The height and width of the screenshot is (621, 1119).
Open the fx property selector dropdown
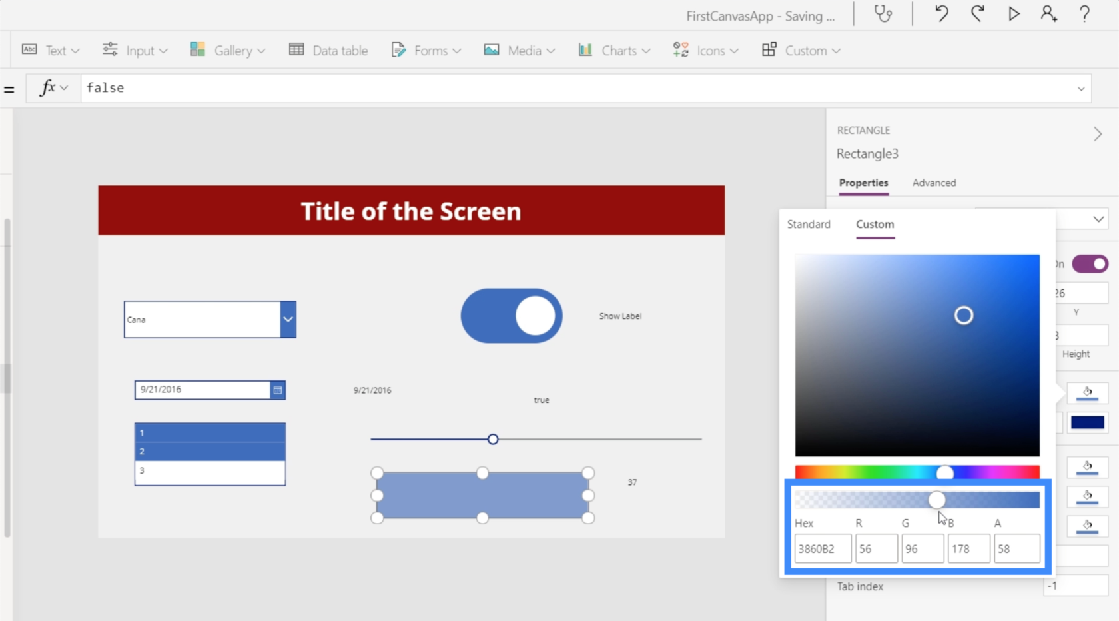coord(54,88)
